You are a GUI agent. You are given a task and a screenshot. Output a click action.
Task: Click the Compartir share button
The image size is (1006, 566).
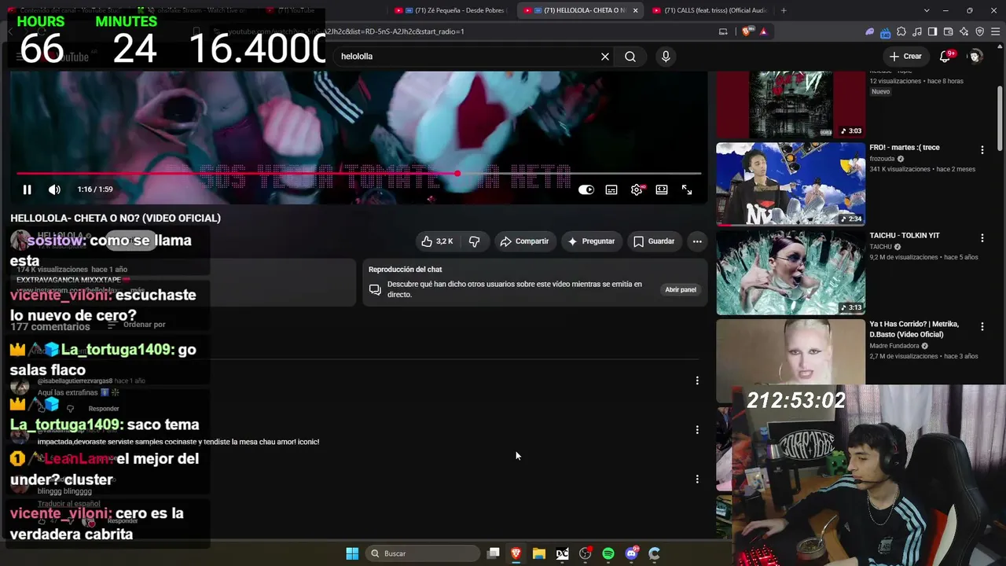pyautogui.click(x=524, y=241)
